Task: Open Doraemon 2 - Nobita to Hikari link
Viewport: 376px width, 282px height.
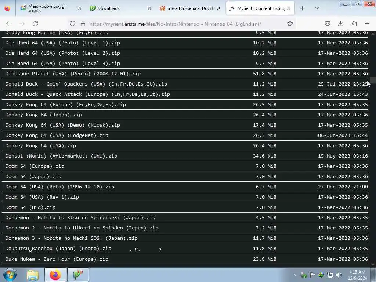Action: [82, 228]
